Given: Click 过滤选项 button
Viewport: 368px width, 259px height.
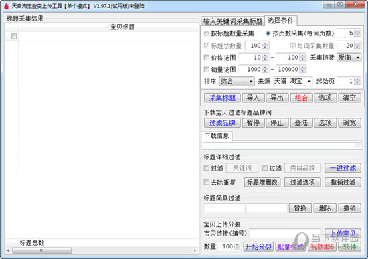Looking at the screenshot, I should pyautogui.click(x=302, y=182).
